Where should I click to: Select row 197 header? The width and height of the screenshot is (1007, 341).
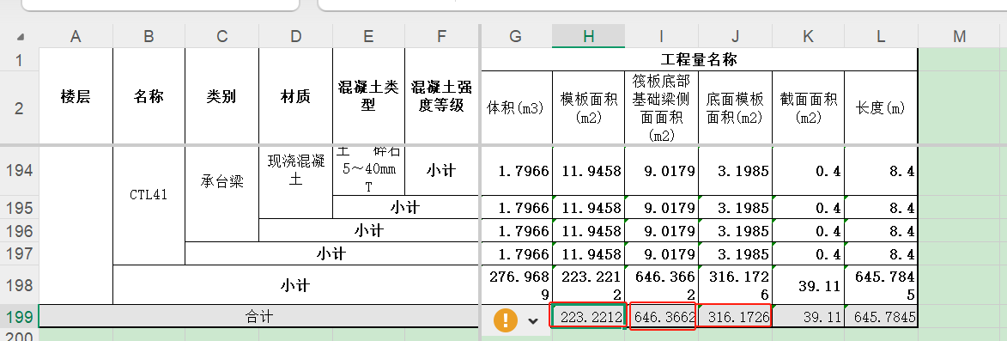pyautogui.click(x=19, y=253)
